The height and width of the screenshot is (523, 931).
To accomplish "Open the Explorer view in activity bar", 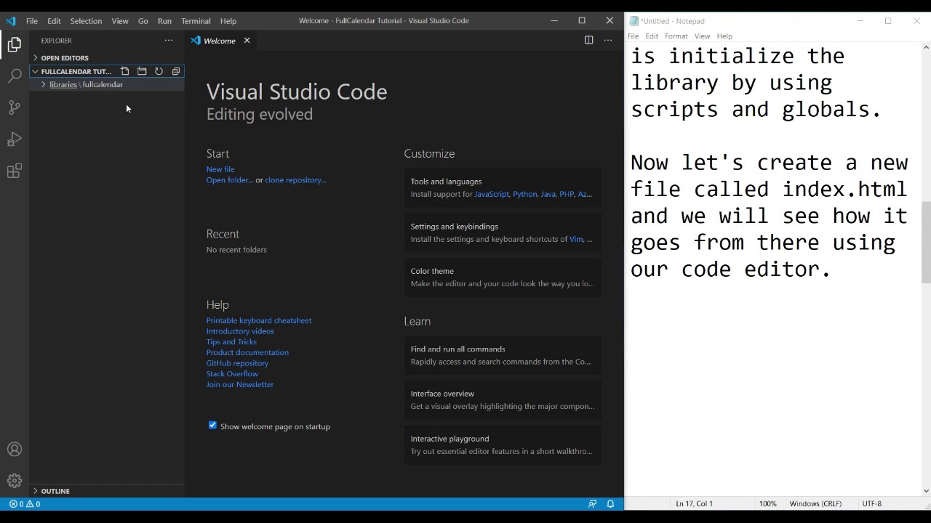I will (15, 44).
